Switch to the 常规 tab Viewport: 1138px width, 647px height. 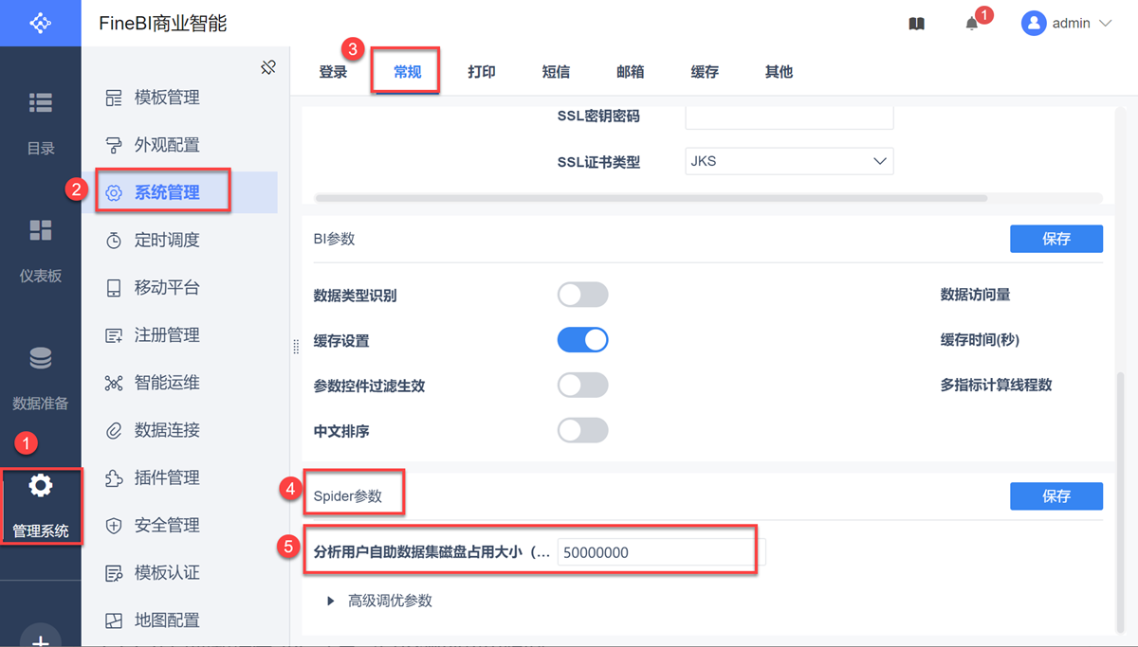(x=407, y=71)
